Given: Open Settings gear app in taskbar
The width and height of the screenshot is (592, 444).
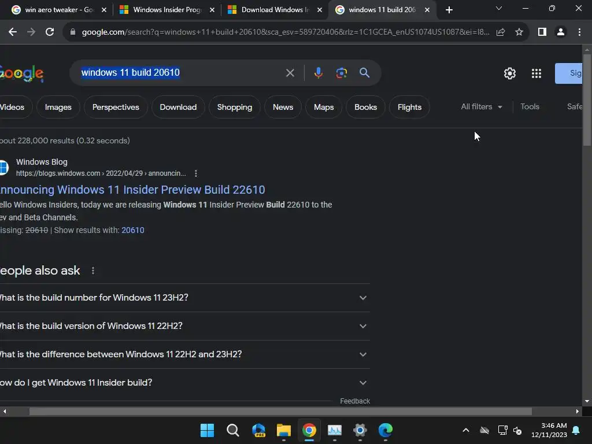Looking at the screenshot, I should tap(360, 430).
